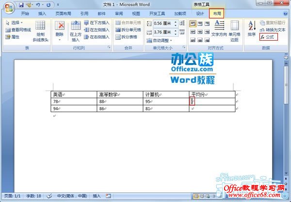Open customize quick access toolbar dropdown
291x202 pixels.
(x=58, y=5)
